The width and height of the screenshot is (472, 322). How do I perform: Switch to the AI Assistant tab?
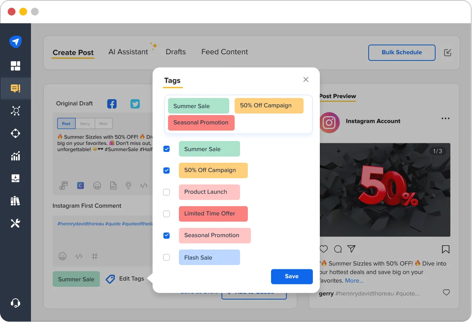(x=128, y=52)
